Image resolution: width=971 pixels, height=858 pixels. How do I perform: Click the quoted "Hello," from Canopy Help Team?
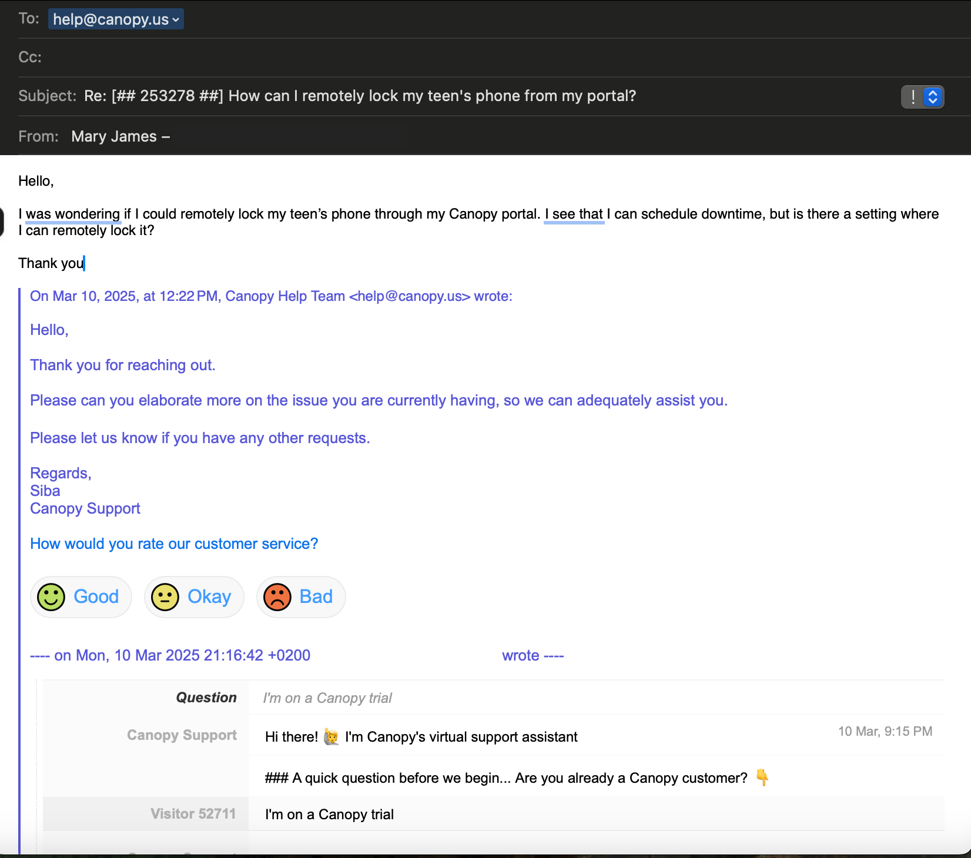tap(49, 330)
